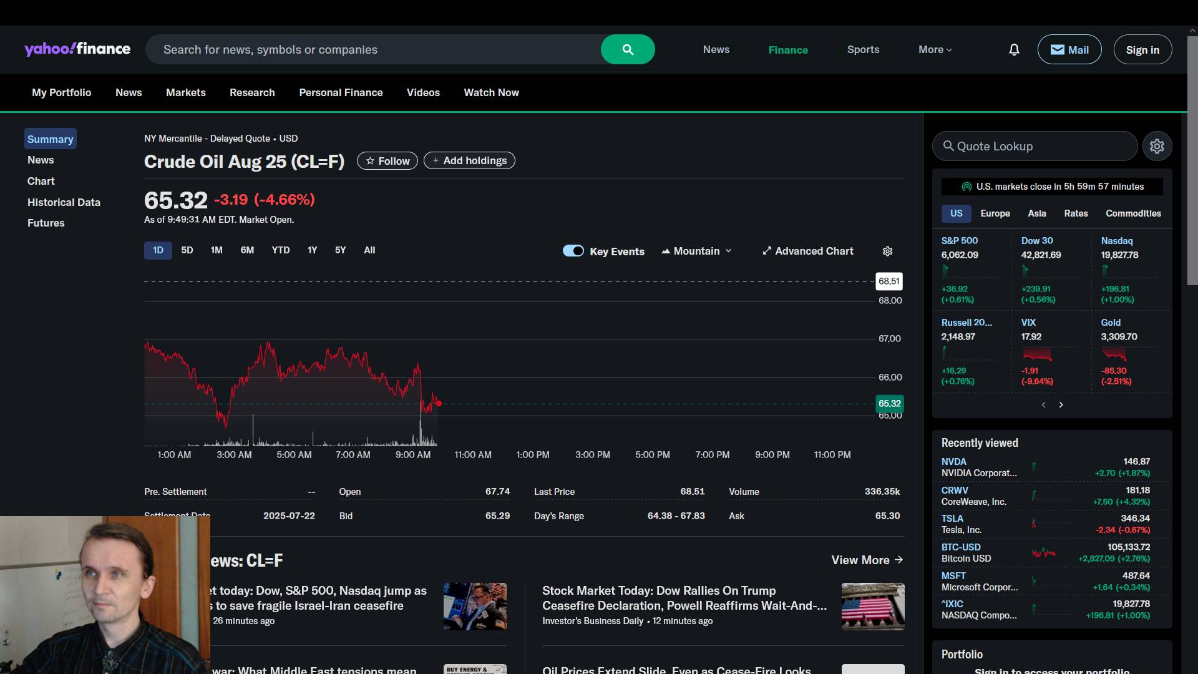Screen dimensions: 1198x674
Task: Open the notifications bell
Action: (x=1014, y=49)
